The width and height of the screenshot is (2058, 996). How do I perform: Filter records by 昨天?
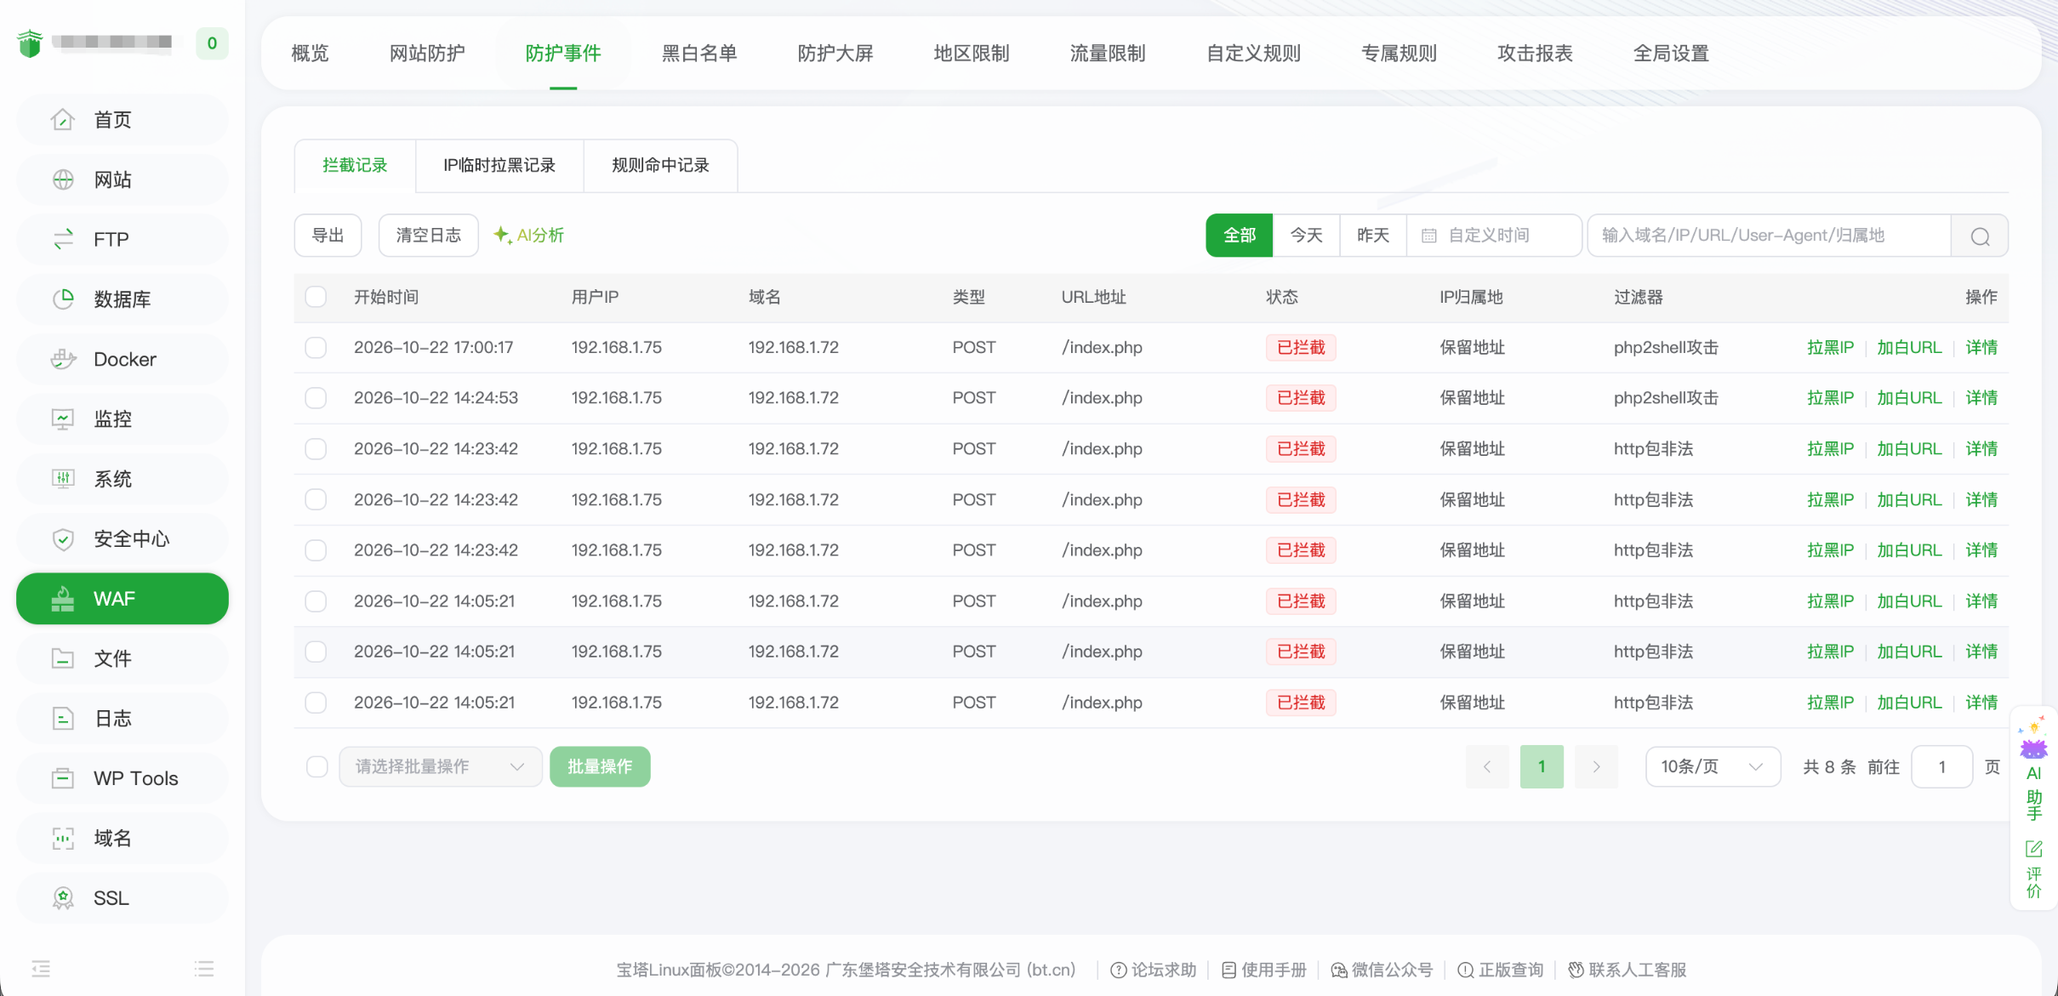[x=1373, y=236]
